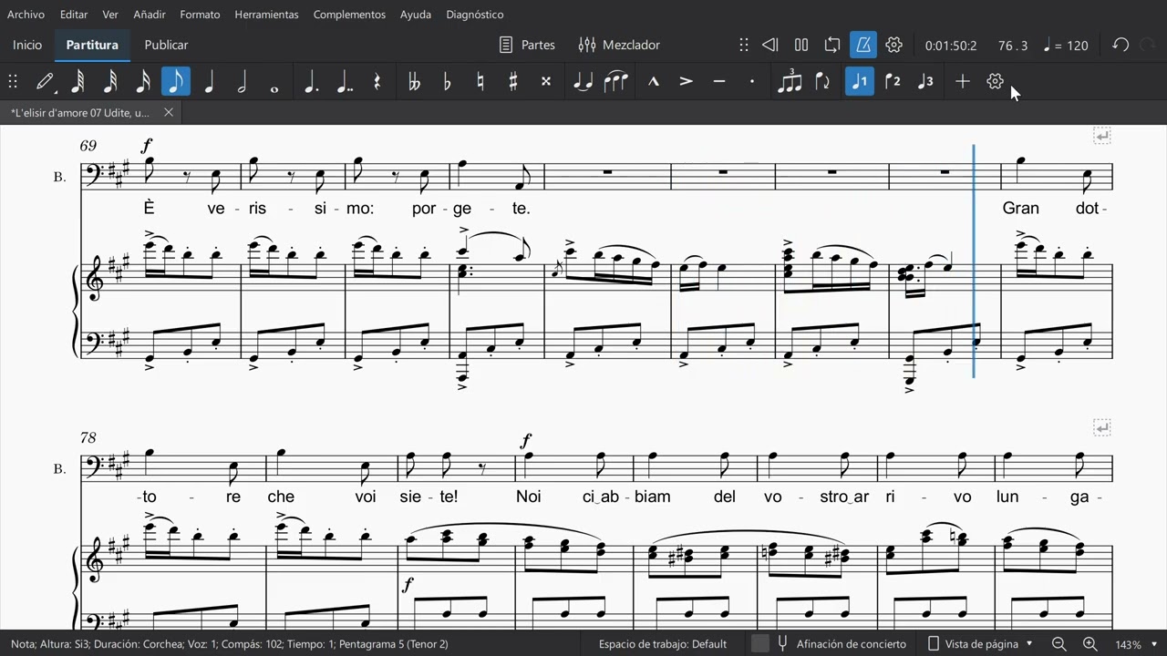Click the plus button on note toolbar
Screen dimensions: 1167x656
(962, 81)
